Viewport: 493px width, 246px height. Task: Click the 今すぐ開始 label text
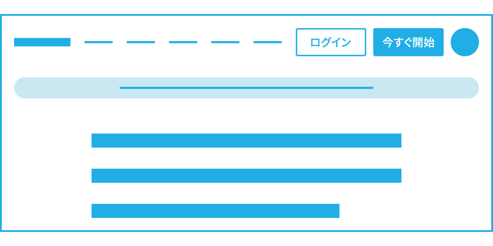click(408, 42)
